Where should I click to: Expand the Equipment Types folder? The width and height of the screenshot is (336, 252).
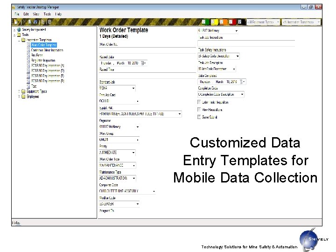coord(19,91)
